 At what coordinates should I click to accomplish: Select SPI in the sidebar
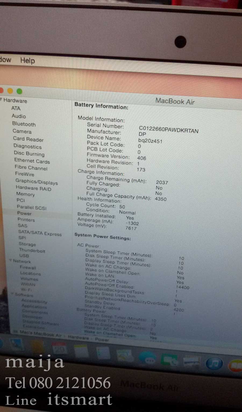(22, 238)
